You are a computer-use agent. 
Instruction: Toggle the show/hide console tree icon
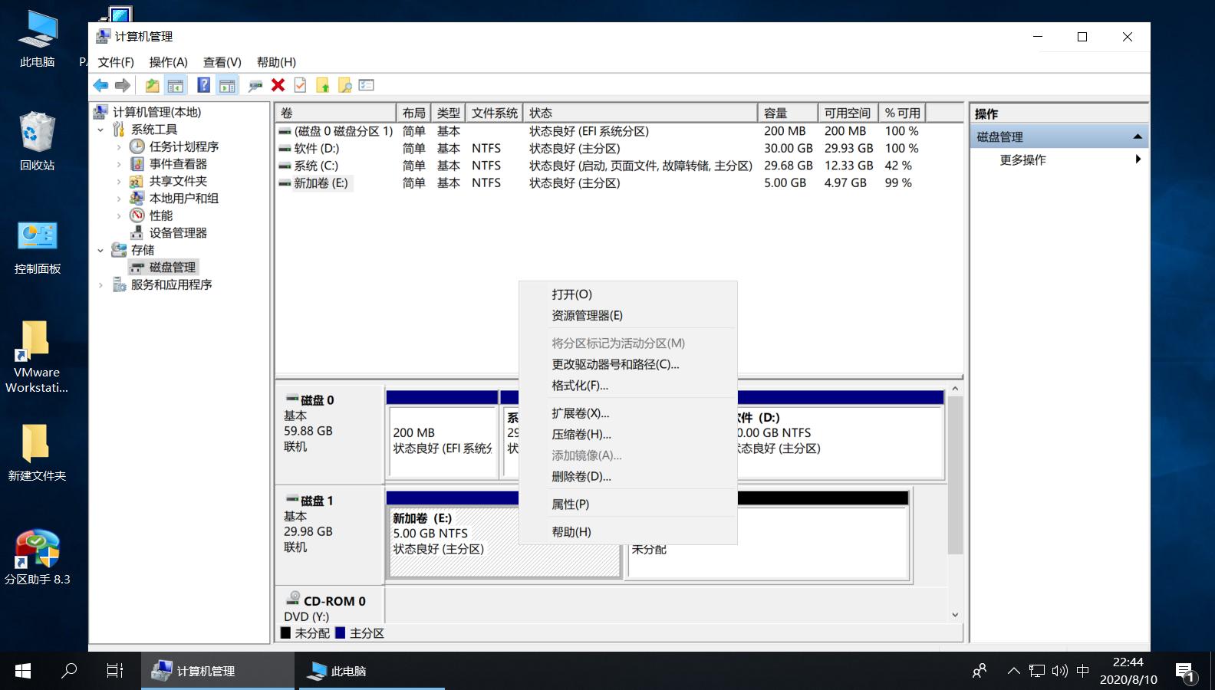176,85
